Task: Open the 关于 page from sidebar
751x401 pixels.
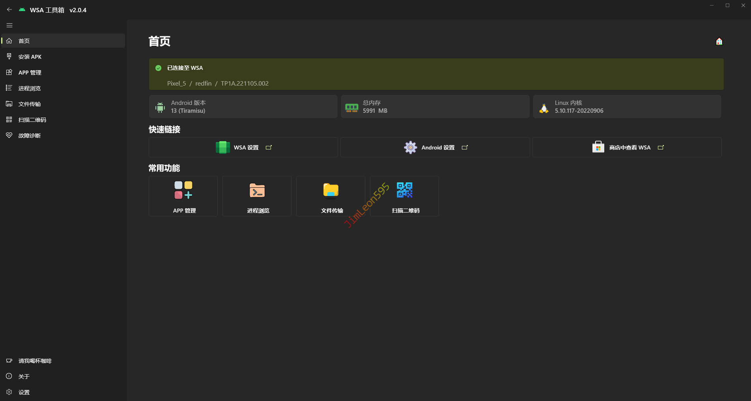Action: pos(24,377)
